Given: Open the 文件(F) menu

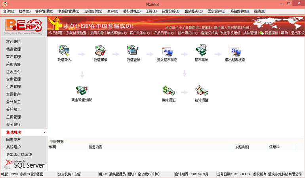Looking at the screenshot, I should pos(9,11).
